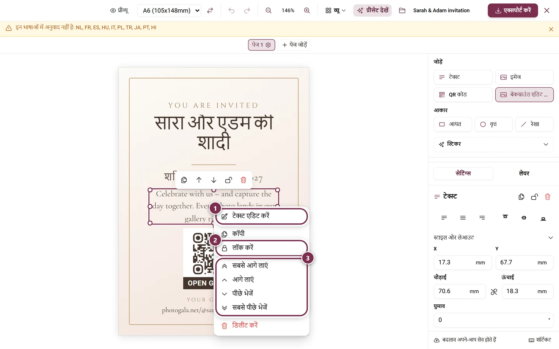Choose सबसे आगे लाएं in context menu

click(x=262, y=266)
